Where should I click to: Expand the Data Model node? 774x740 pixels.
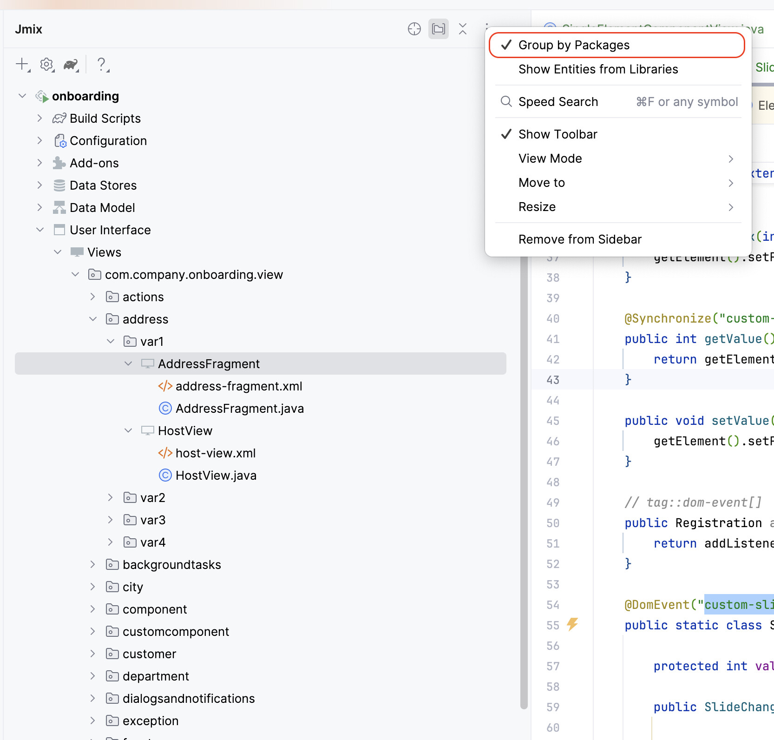[x=40, y=208]
